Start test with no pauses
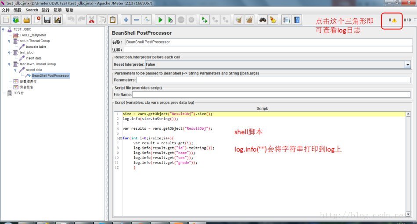This screenshot has height=224, width=417. [170, 20]
